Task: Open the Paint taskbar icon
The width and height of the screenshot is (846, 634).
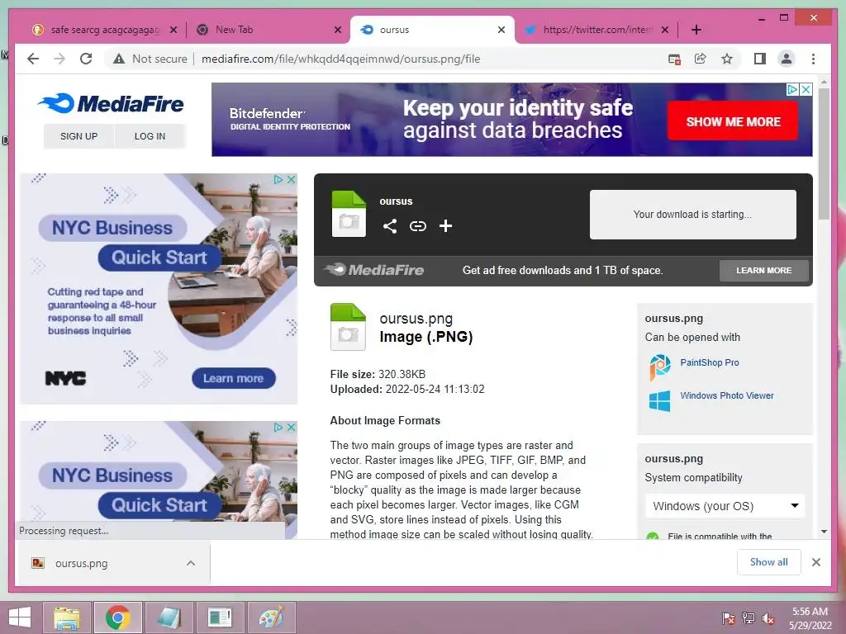Action: [271, 617]
